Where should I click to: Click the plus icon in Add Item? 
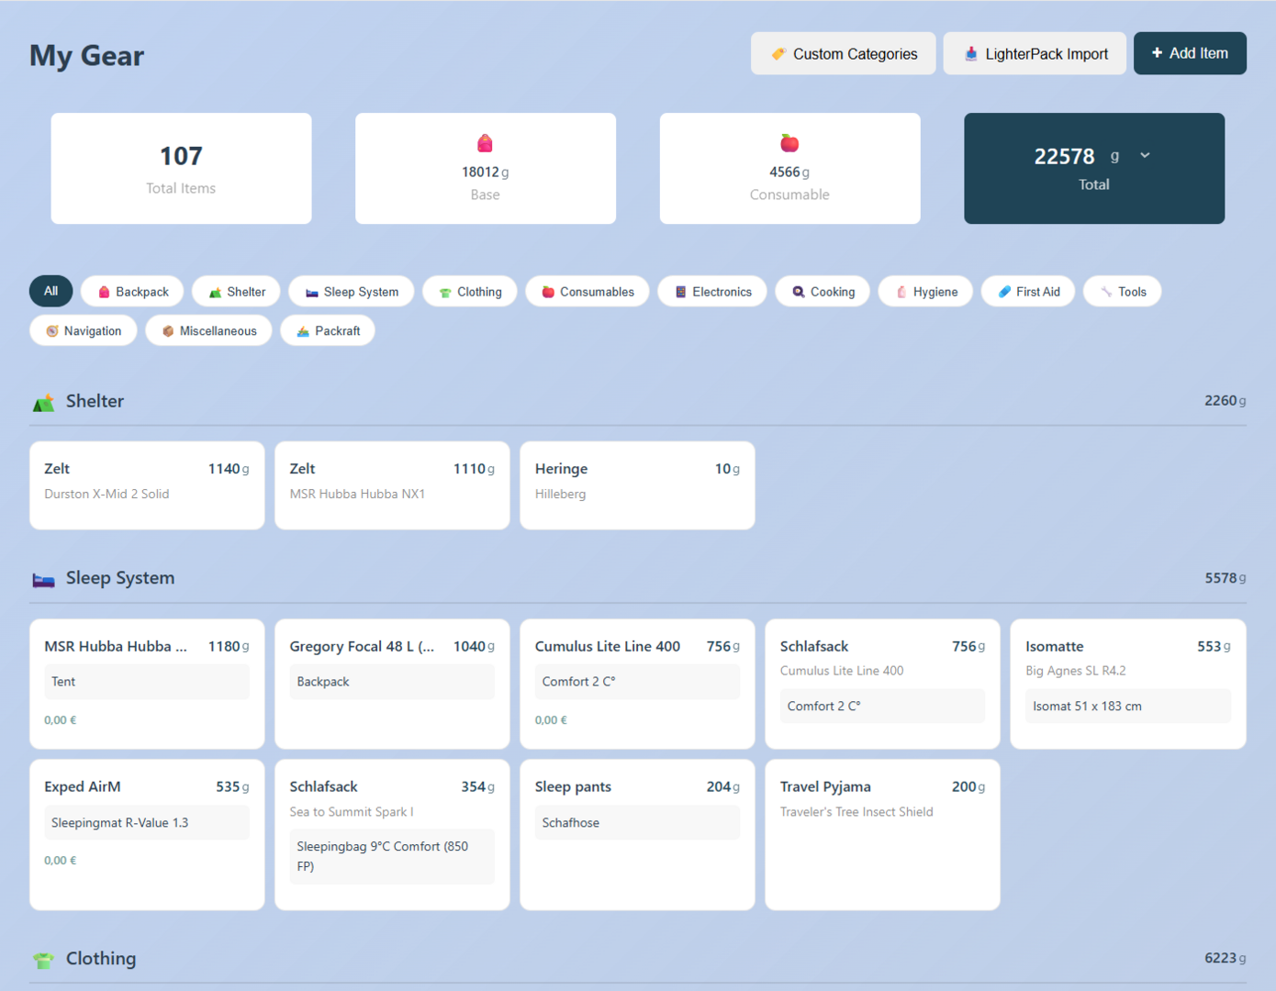coord(1157,53)
